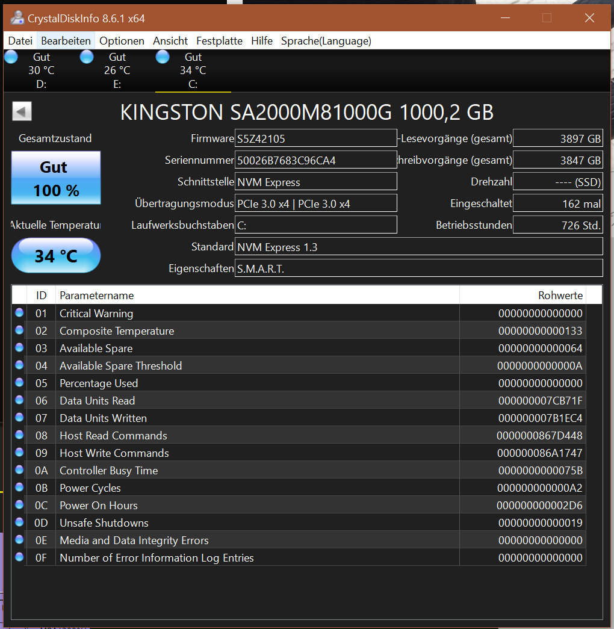Open the Festplatte menu

219,41
